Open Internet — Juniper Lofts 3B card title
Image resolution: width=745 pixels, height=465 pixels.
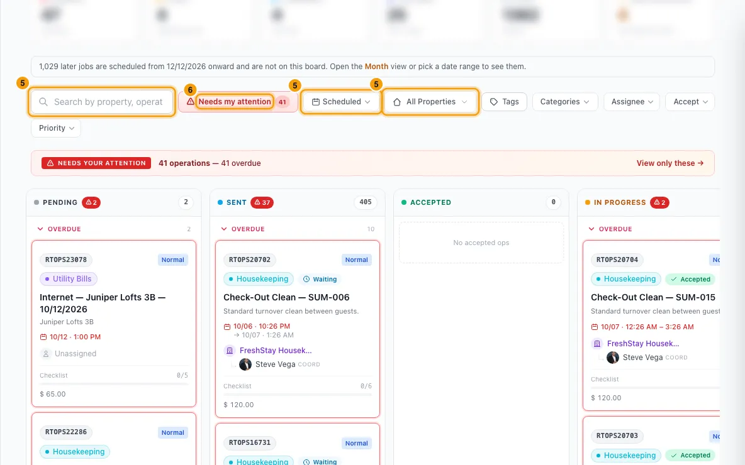pos(102,304)
